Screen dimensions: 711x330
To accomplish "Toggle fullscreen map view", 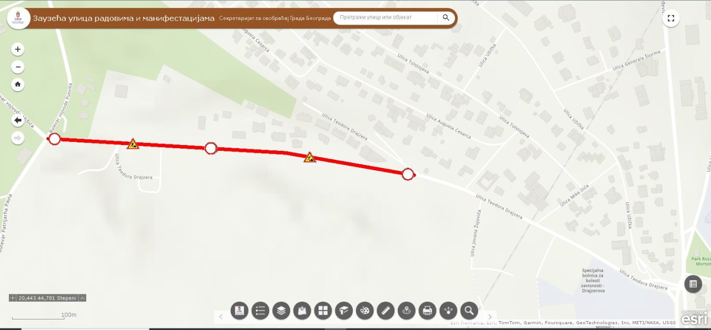I will coord(671,18).
